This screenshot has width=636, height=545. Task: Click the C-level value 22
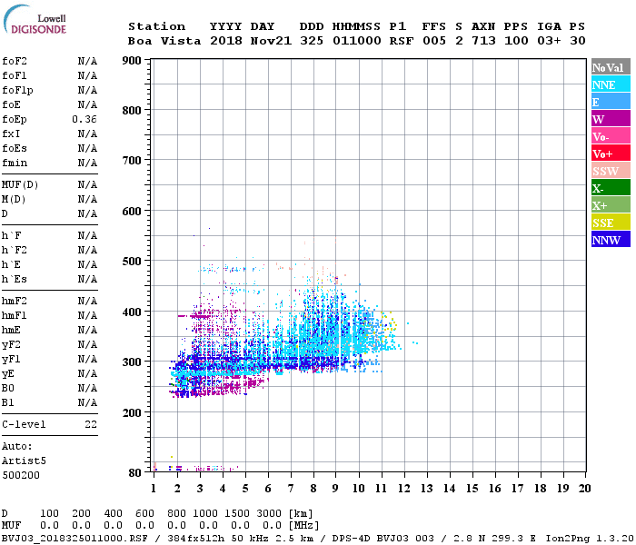pos(91,424)
